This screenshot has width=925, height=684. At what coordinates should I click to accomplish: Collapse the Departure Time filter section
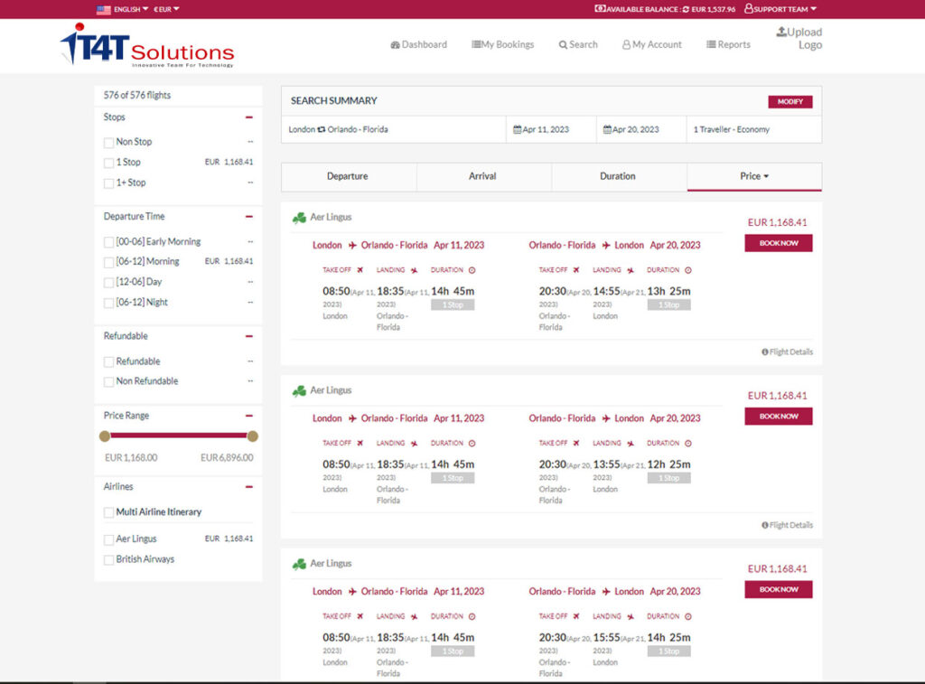(249, 217)
